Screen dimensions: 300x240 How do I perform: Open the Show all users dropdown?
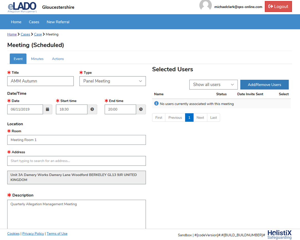click(x=213, y=85)
